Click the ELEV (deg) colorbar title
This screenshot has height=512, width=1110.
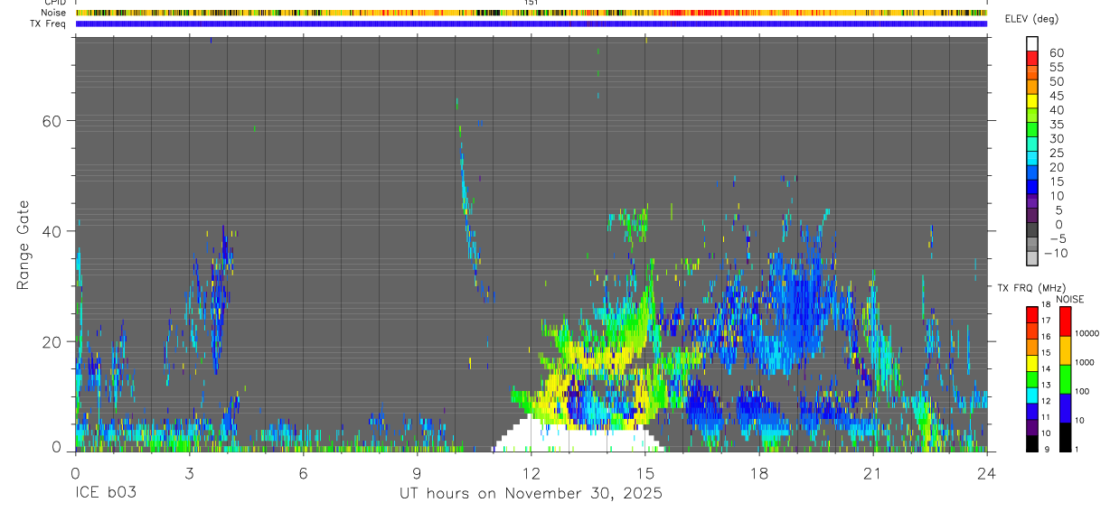[x=1033, y=20]
